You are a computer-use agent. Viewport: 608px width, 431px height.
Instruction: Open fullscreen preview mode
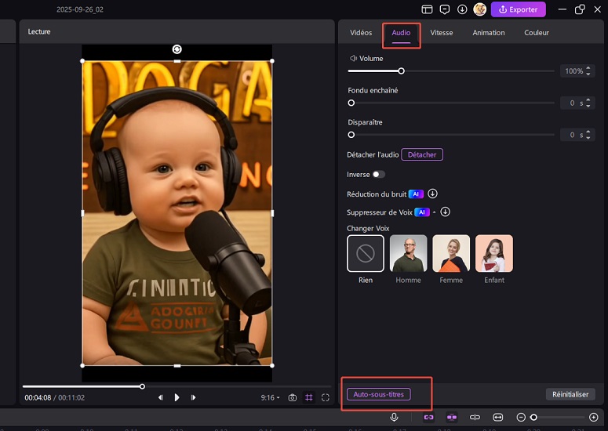click(x=326, y=398)
